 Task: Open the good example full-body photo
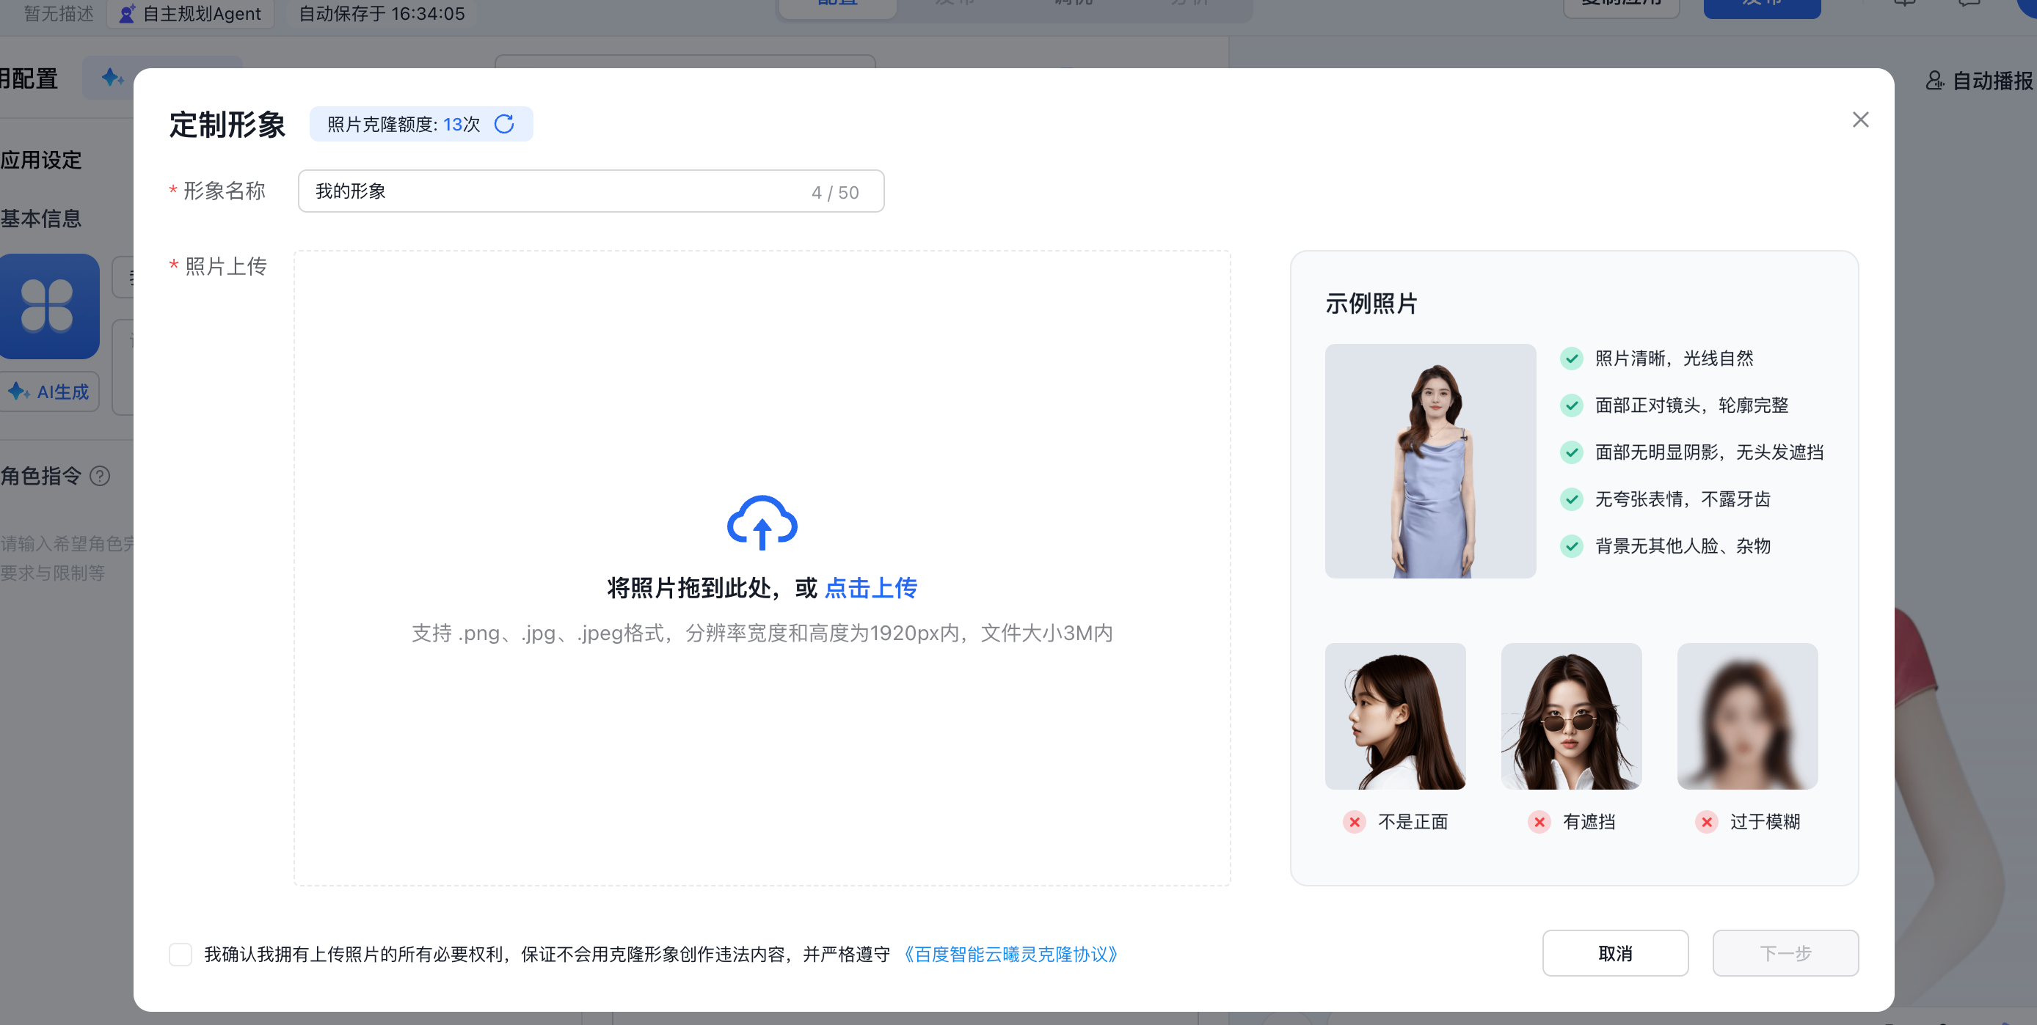1429,460
